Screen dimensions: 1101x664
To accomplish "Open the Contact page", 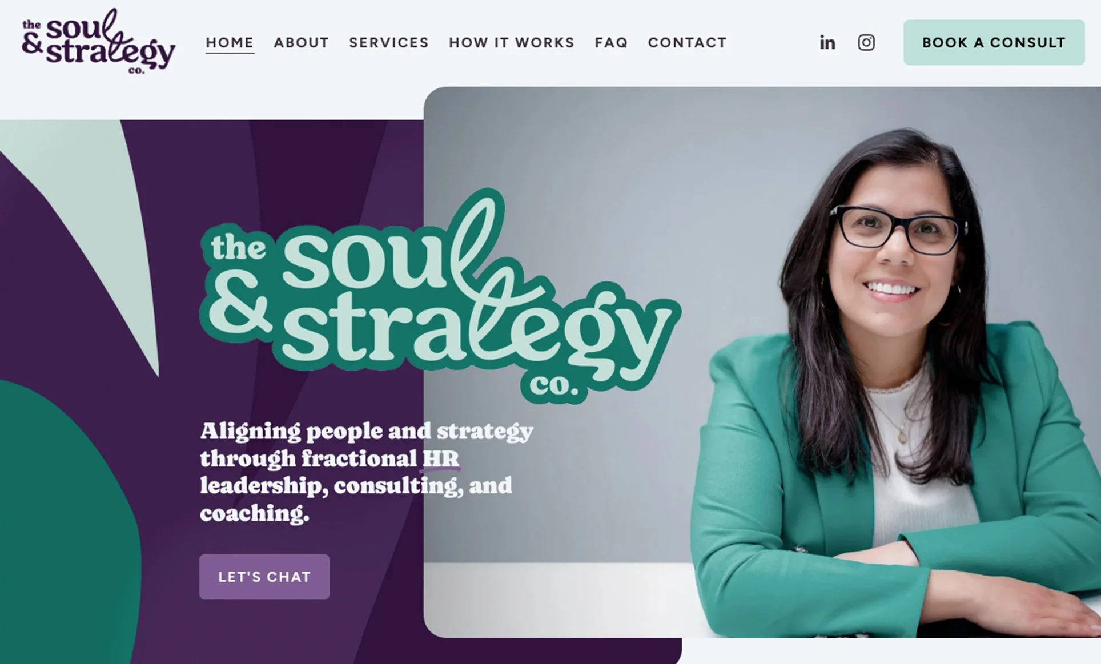I will coord(687,43).
